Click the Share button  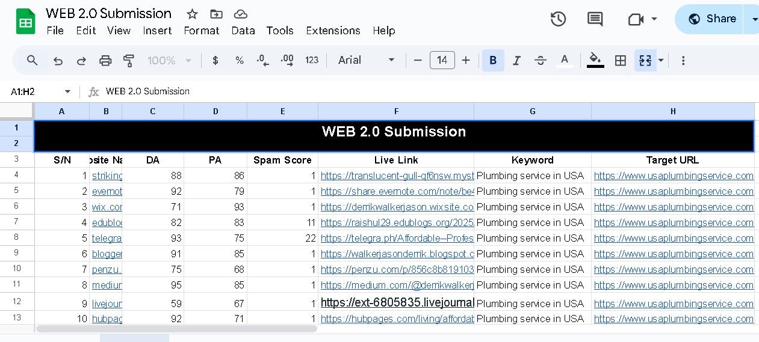712,19
